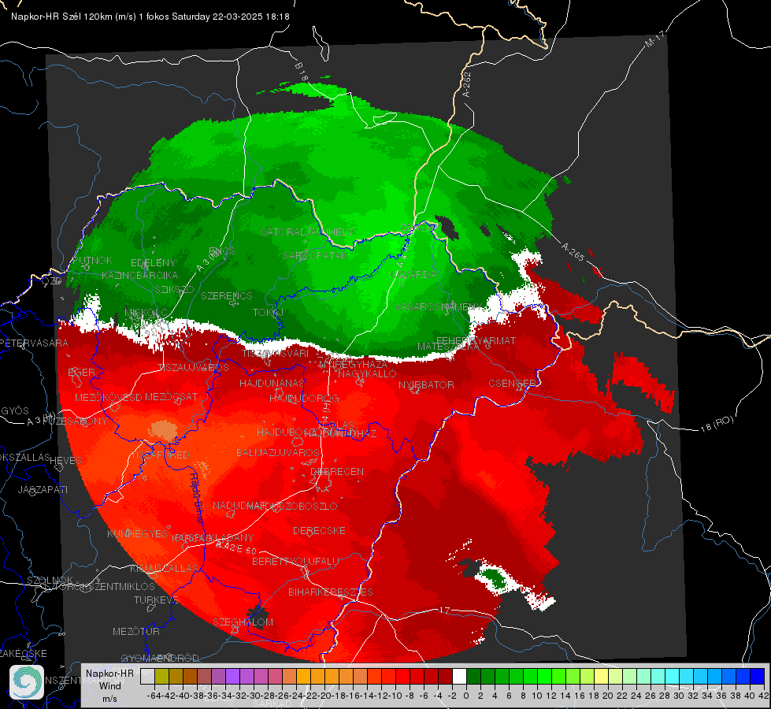The image size is (771, 709).
Task: Click the VASAROSNAMENY label
Action: (439, 306)
